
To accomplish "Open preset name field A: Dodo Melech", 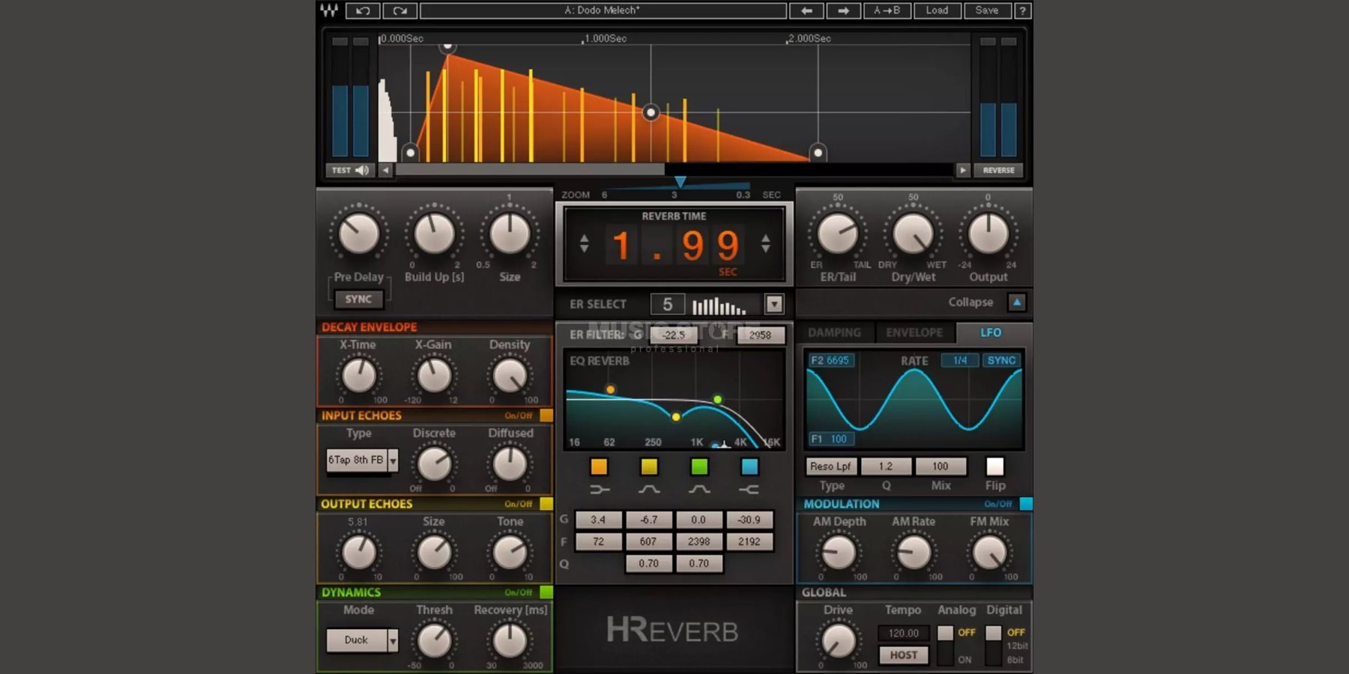I will coord(603,10).
